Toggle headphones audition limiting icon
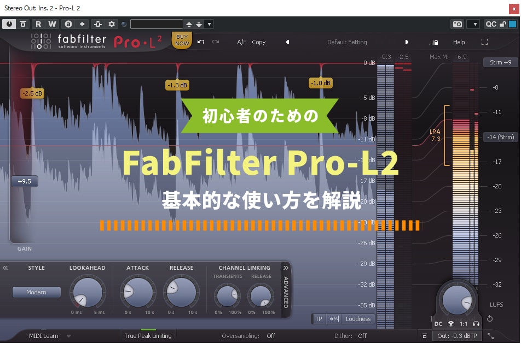This screenshot has height=344, width=521. [x=476, y=324]
